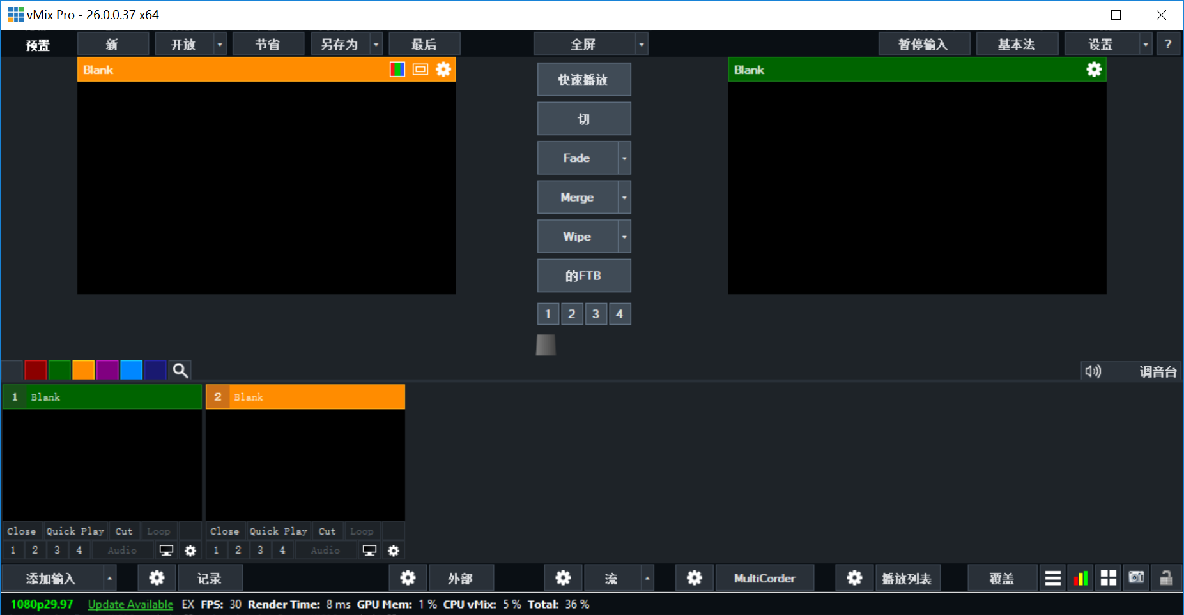1184x615 pixels.
Task: Open the Wipe transition dropdown arrow
Action: (624, 237)
